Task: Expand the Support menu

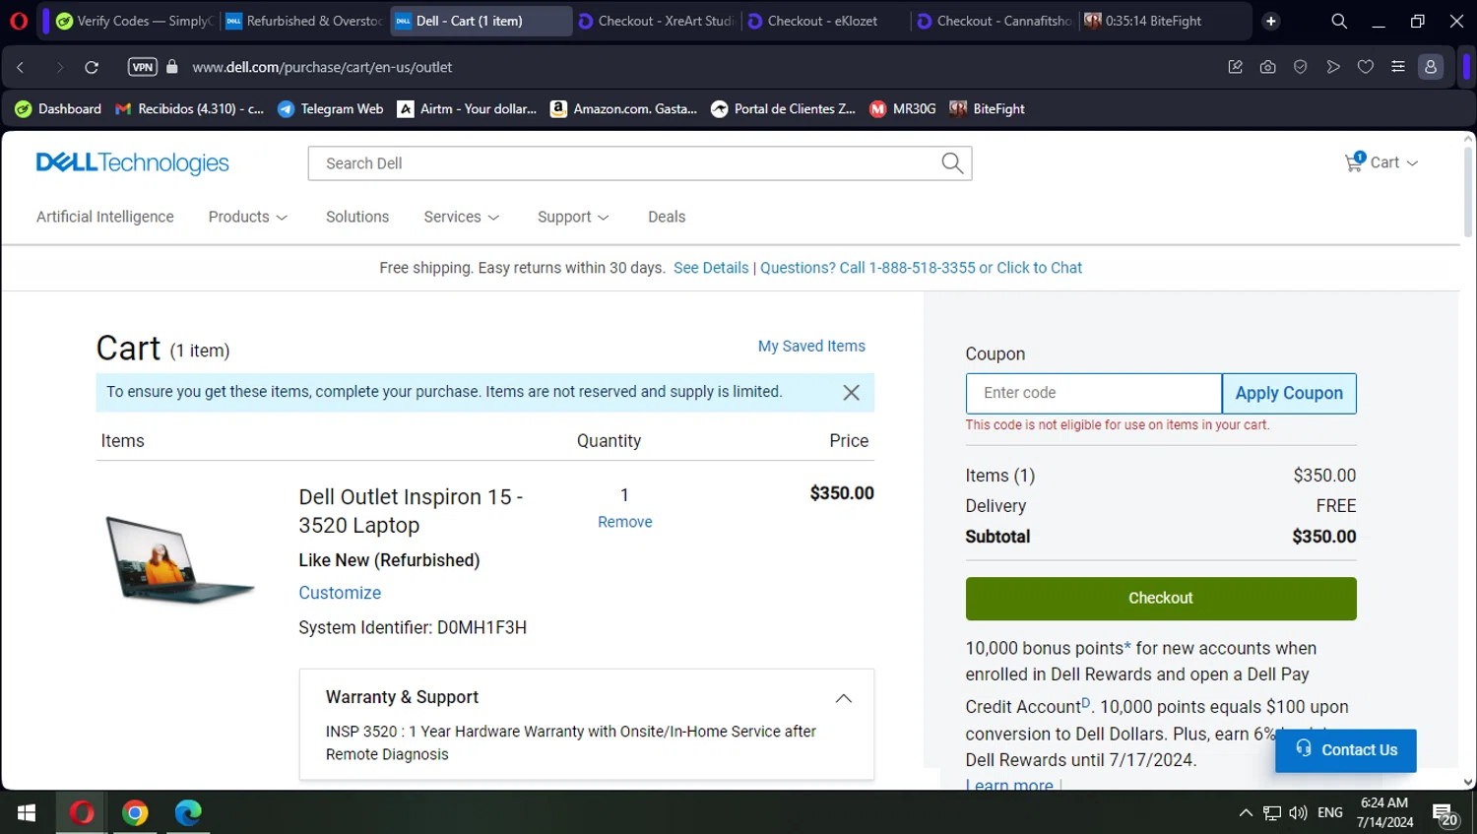Action: click(573, 217)
